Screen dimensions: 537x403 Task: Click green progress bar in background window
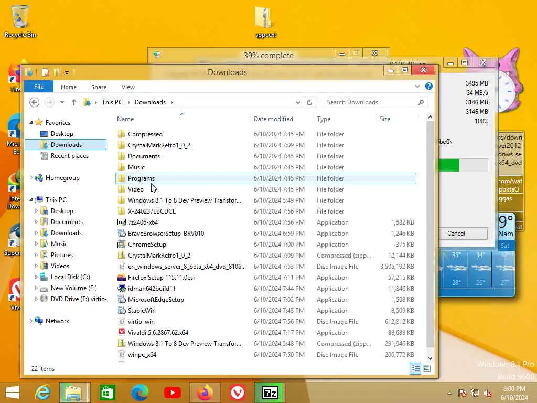click(449, 165)
